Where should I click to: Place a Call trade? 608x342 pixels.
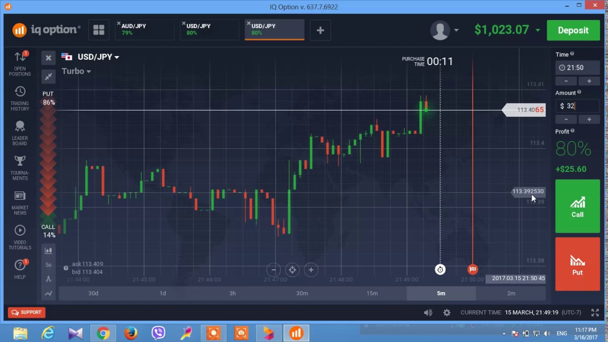coord(578,206)
